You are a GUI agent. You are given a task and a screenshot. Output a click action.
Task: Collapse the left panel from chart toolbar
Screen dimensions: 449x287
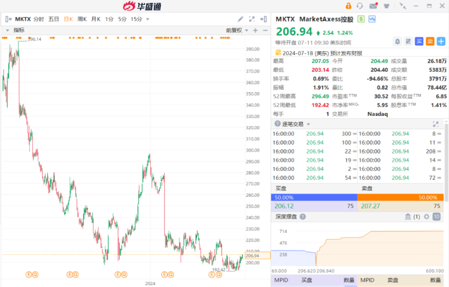(8, 19)
